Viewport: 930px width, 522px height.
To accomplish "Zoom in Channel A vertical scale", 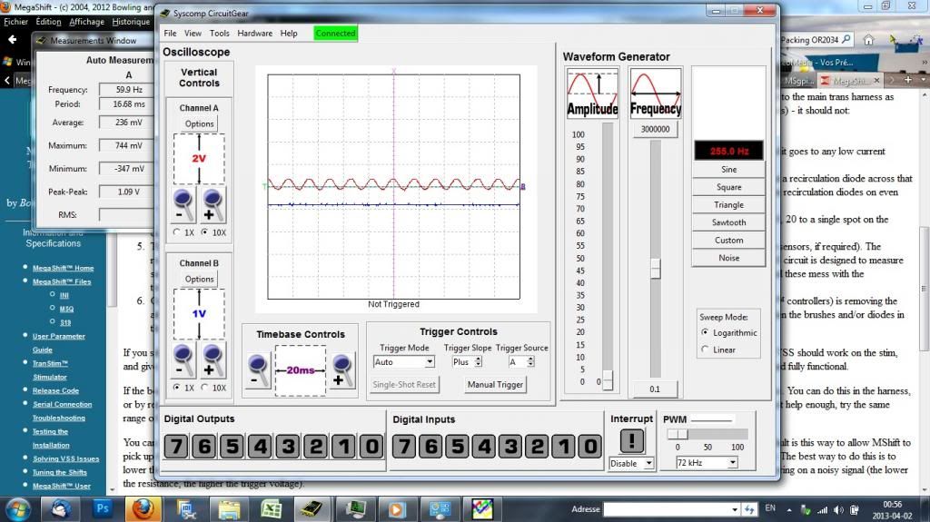I will click(x=212, y=204).
